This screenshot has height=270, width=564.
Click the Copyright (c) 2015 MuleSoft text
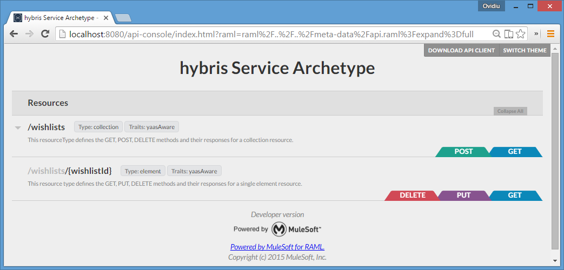[x=277, y=257]
